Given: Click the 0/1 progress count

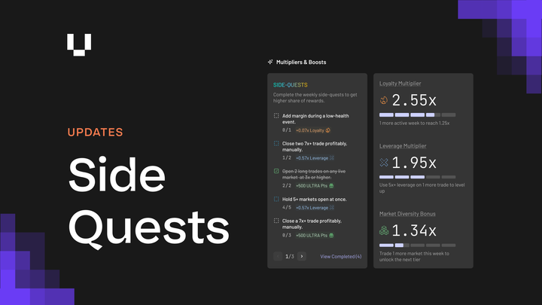Looking at the screenshot, I should pos(287,130).
